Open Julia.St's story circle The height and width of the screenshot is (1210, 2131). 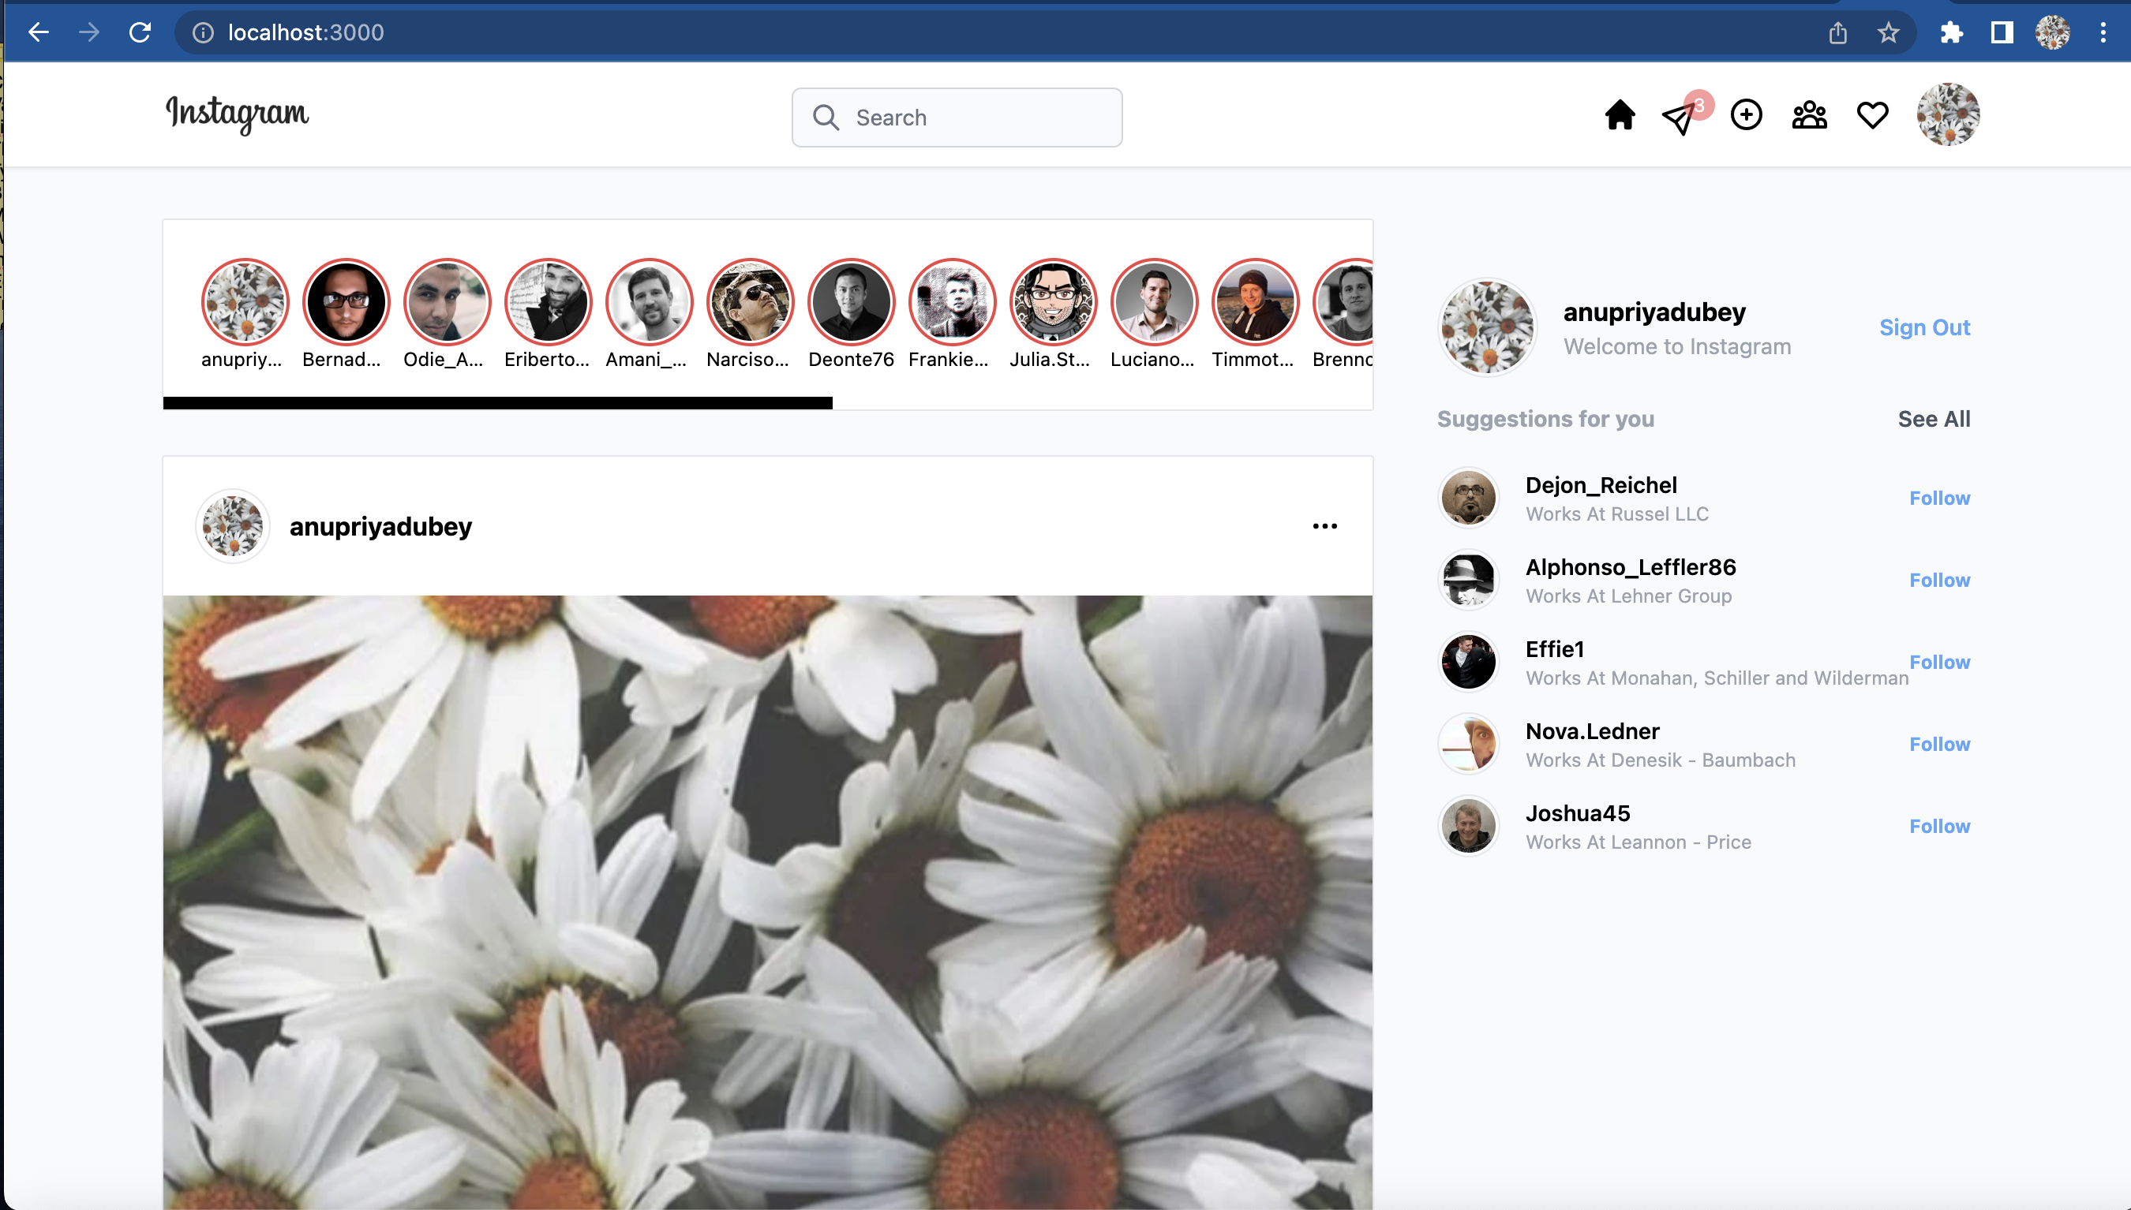[x=1053, y=301]
